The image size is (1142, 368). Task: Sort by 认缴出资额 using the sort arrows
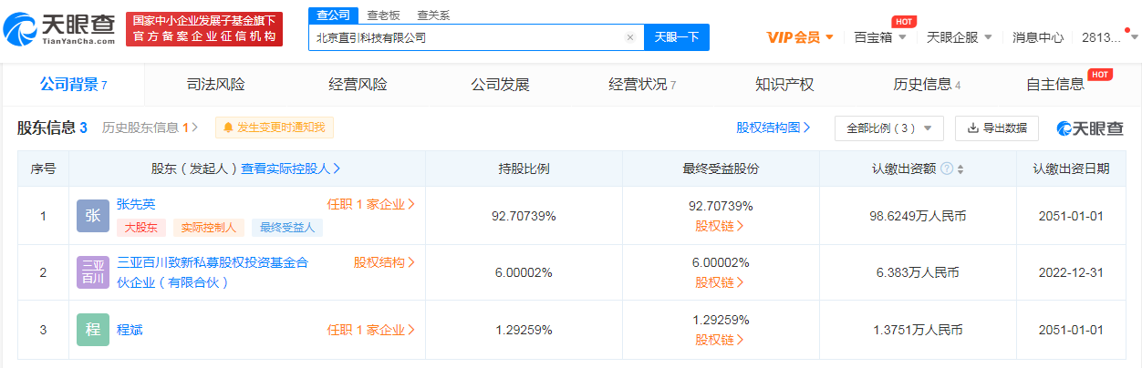point(960,169)
